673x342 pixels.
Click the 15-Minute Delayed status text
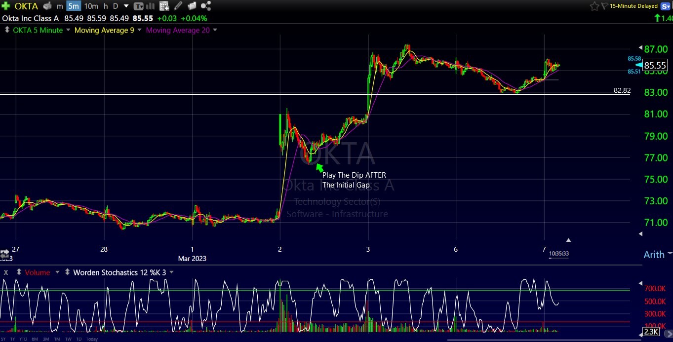tap(633, 6)
